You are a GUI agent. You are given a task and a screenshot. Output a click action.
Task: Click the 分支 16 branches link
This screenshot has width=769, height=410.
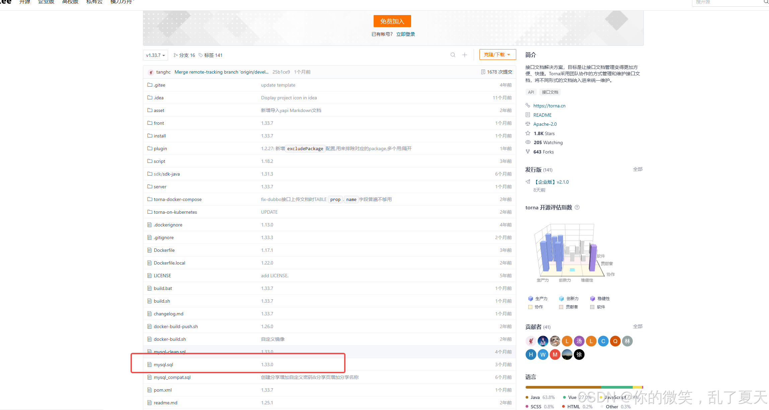(184, 55)
